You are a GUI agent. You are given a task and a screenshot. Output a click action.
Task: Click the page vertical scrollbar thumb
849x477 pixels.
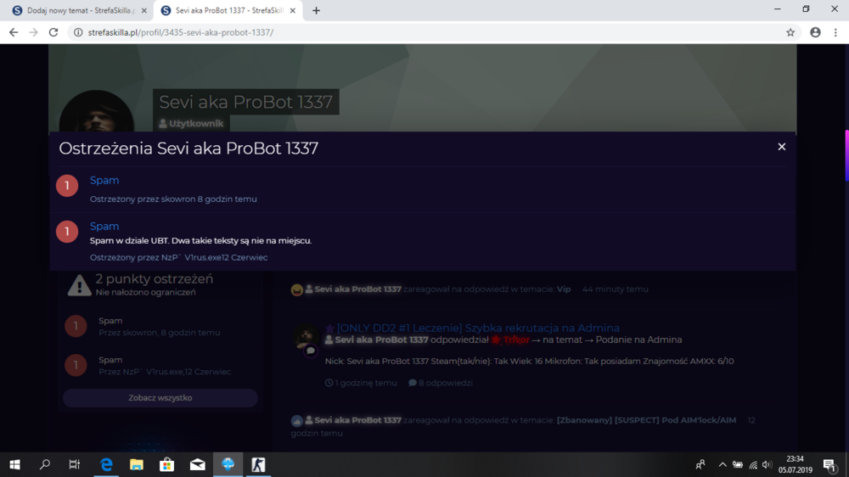[x=846, y=155]
